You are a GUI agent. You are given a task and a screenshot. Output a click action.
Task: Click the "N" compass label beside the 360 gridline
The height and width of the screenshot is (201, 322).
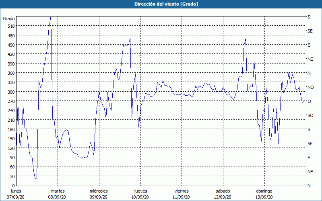[309, 73]
